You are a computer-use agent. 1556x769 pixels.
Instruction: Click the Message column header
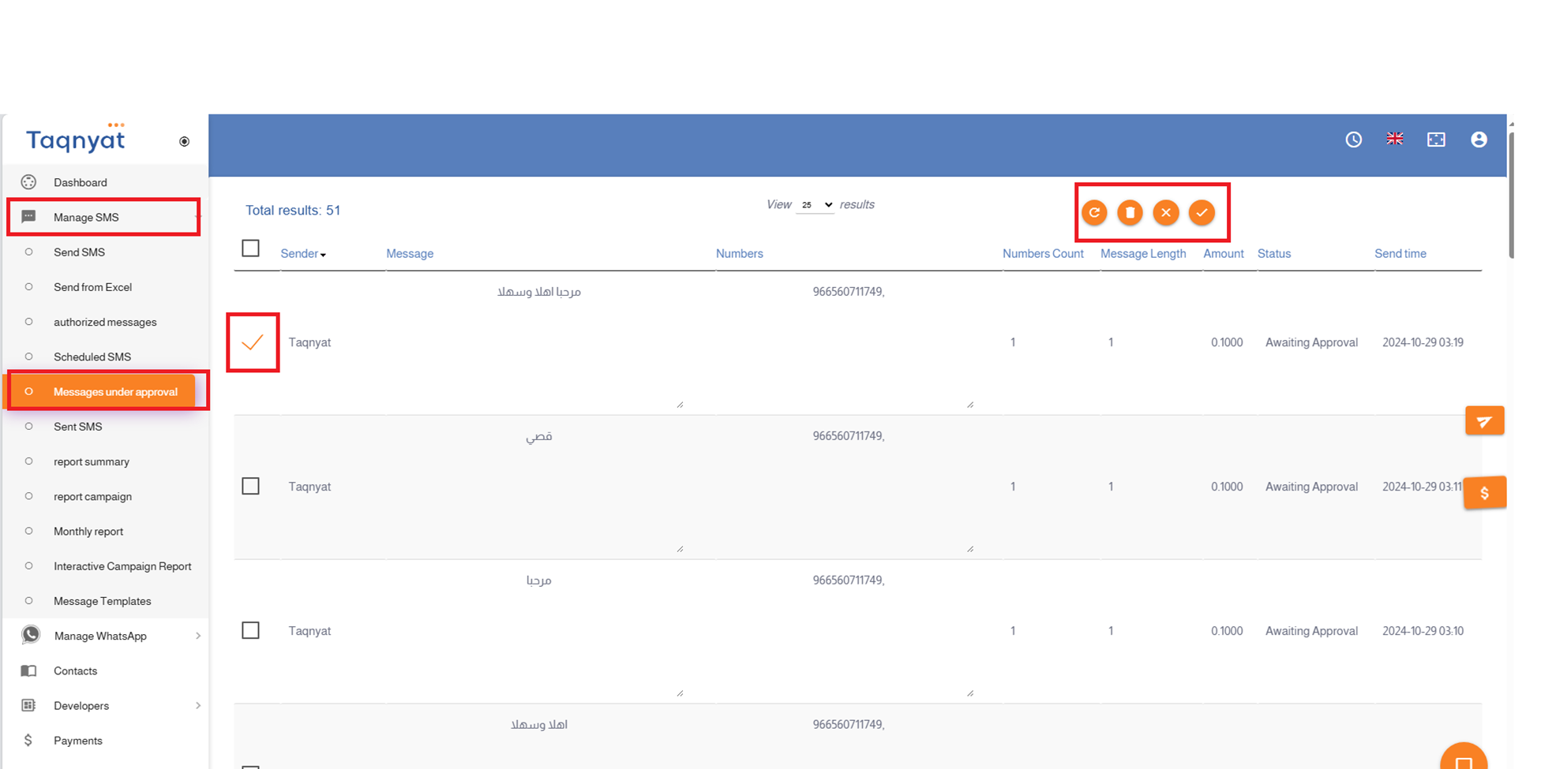point(410,254)
